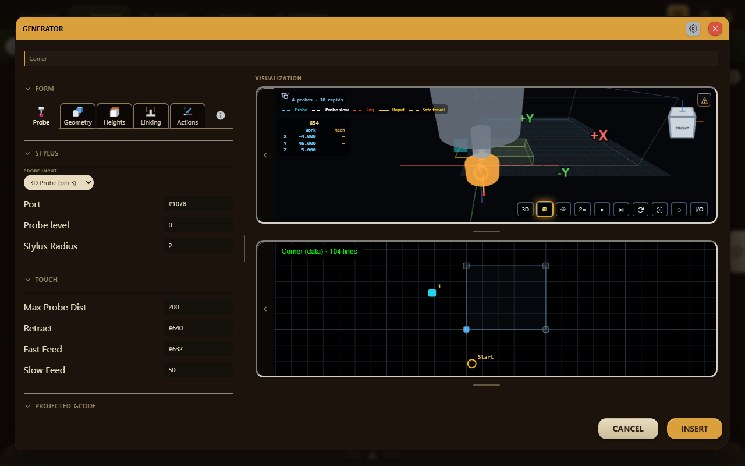
Task: Click the FRONT view cube
Action: [x=682, y=127]
